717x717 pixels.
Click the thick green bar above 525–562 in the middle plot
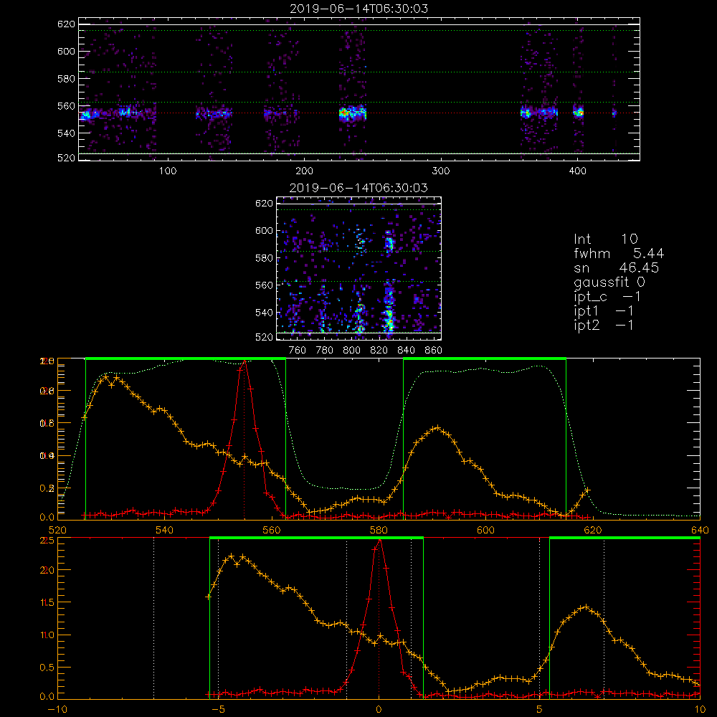tap(186, 358)
